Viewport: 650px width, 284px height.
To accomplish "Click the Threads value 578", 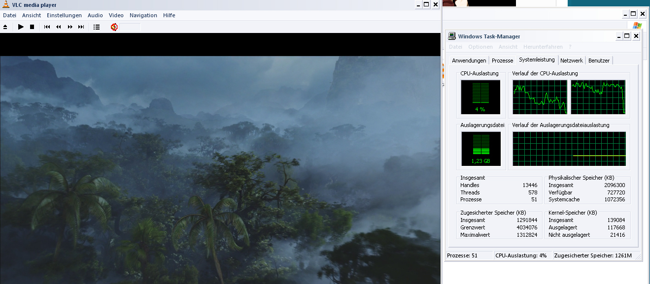I will (x=533, y=192).
